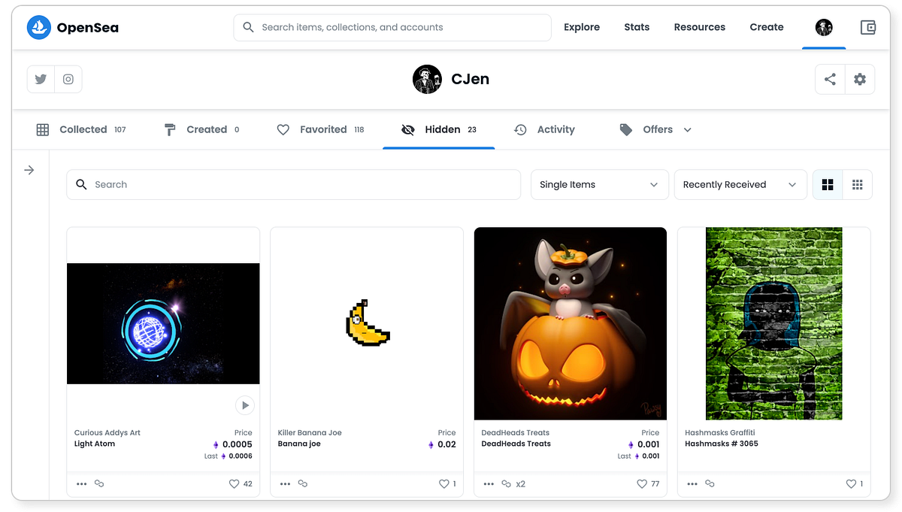Click the 0.02 price on Banana joe
Viewport: 902px width, 512px height.
pos(446,444)
